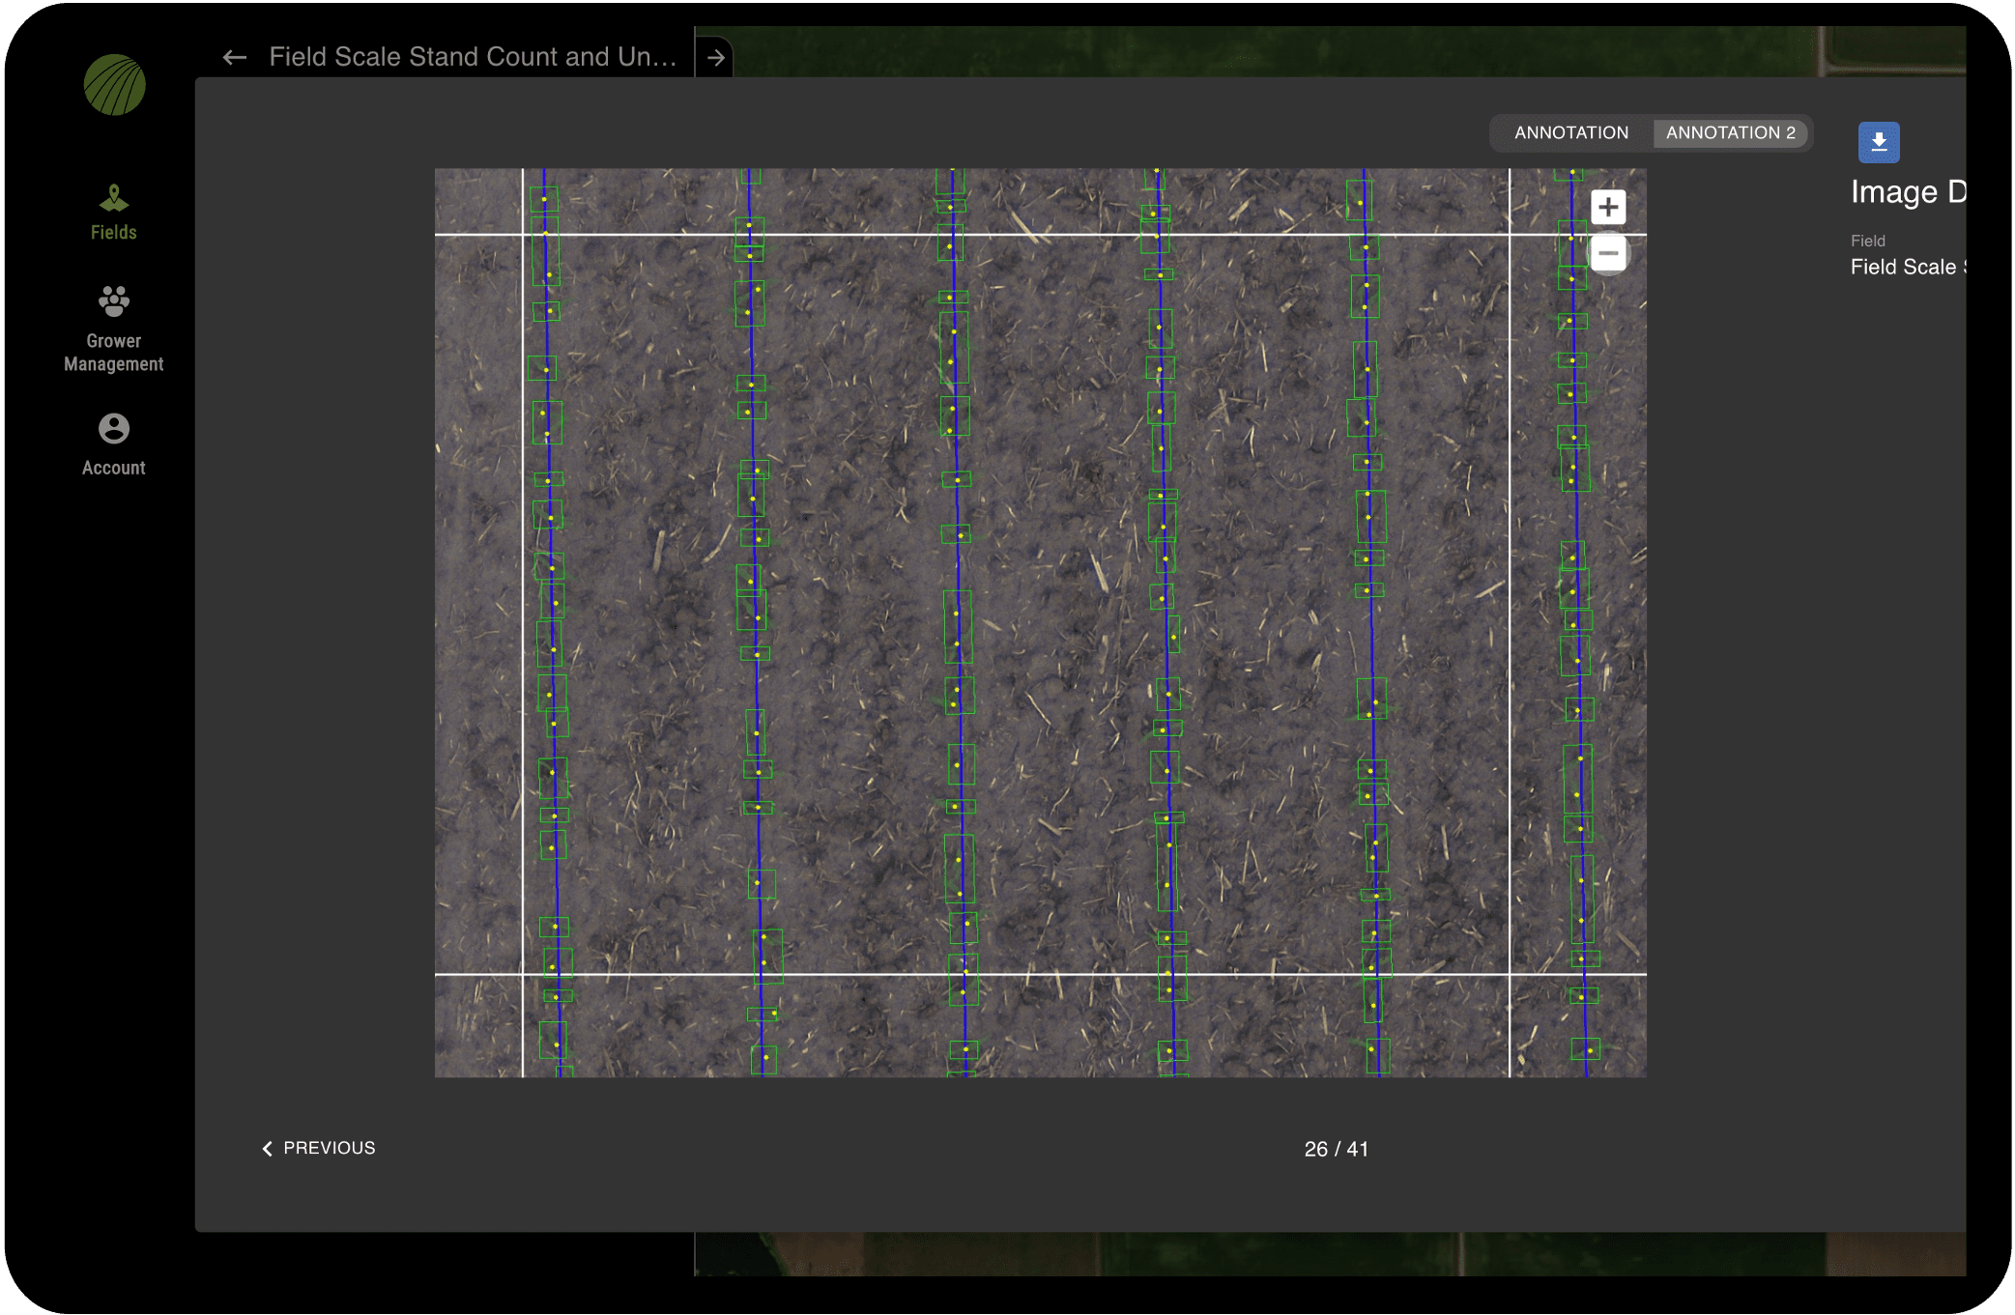Click the 'Field Scale Stand Count' title
The width and height of the screenshot is (2015, 1315).
click(x=473, y=57)
